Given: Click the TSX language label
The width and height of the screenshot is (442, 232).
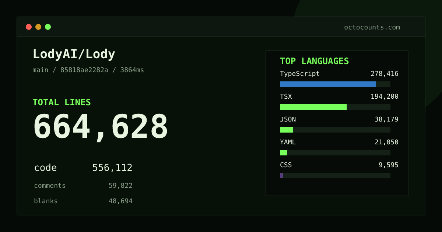Looking at the screenshot, I should pyautogui.click(x=286, y=96).
